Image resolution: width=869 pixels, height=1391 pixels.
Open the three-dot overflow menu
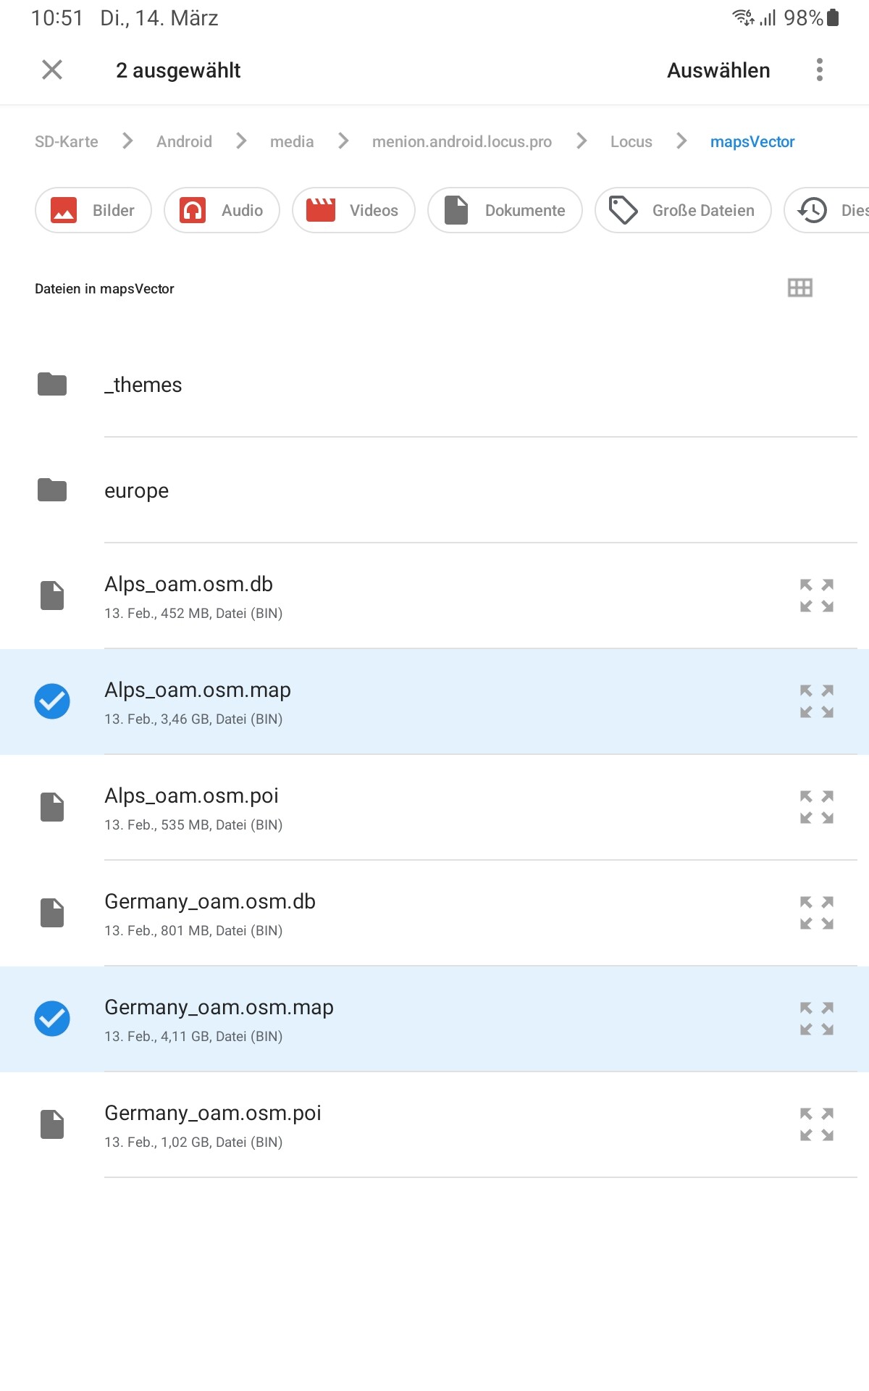pyautogui.click(x=819, y=70)
